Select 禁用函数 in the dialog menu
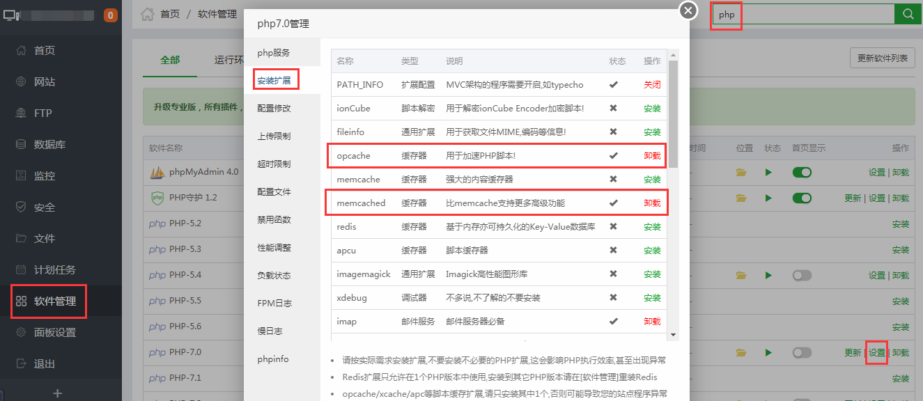The image size is (923, 401). click(x=274, y=220)
